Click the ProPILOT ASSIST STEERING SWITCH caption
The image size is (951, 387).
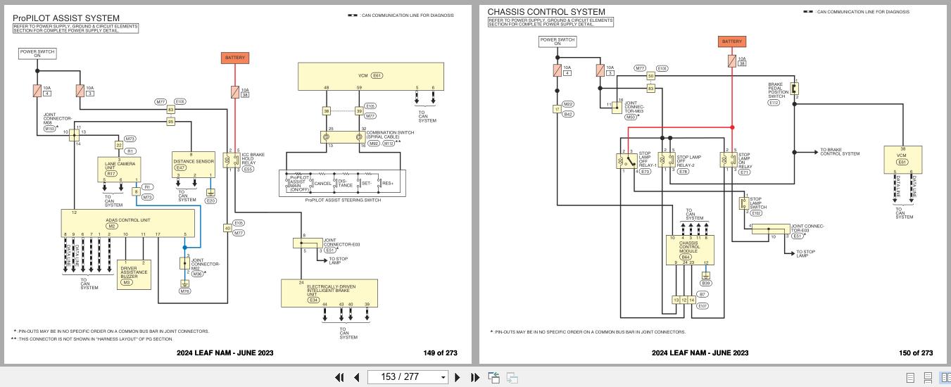click(343, 200)
